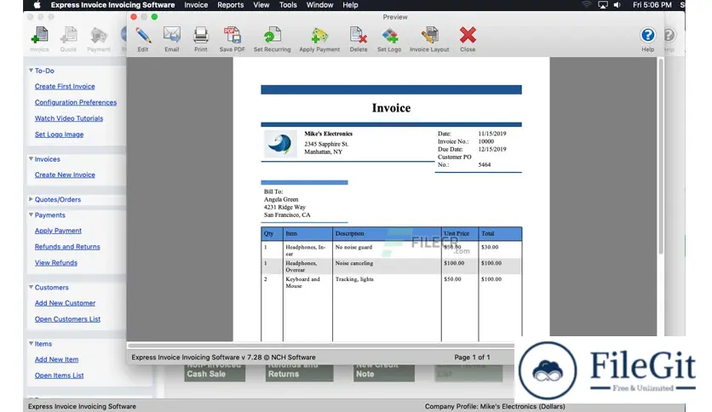The image size is (712, 412).
Task: Click the Payment icon in main window toolbar
Action: pos(99,36)
